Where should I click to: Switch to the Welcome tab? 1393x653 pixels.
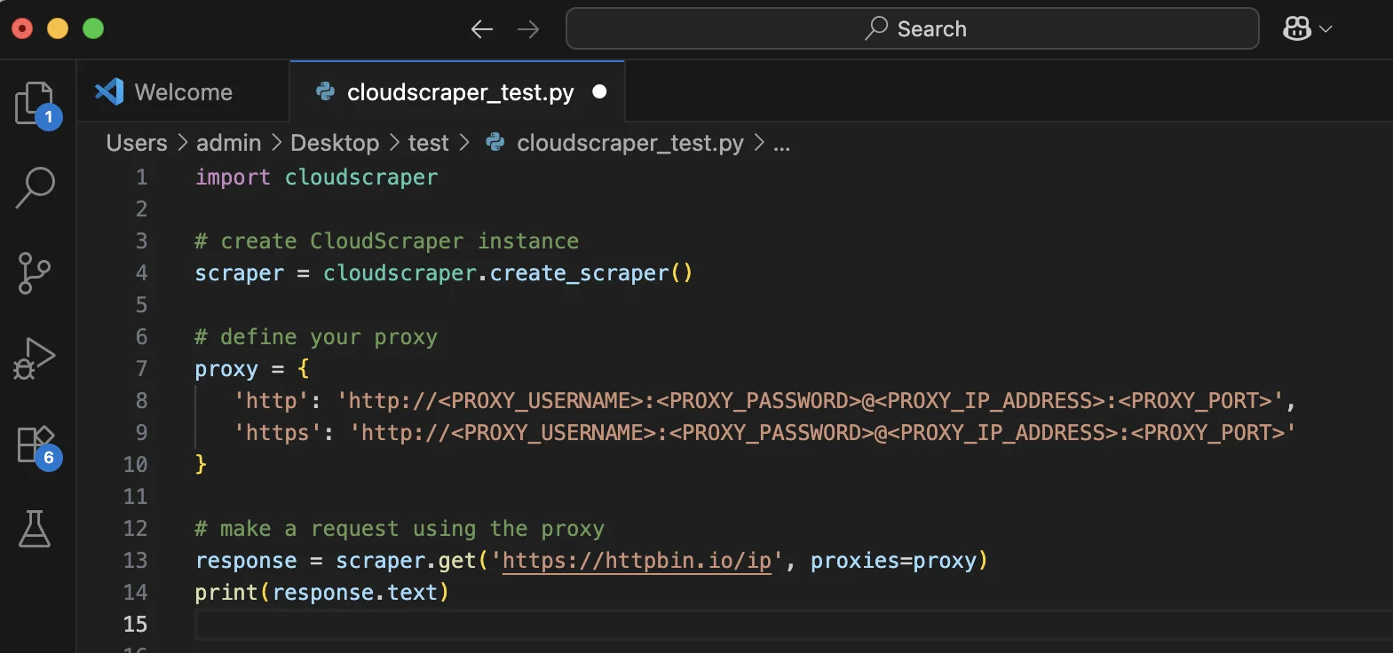click(183, 91)
